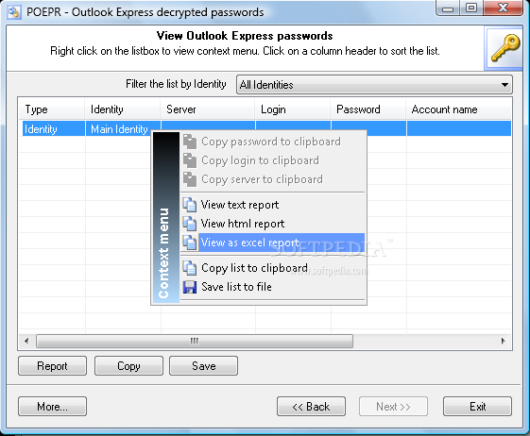The height and width of the screenshot is (436, 530).
Task: Select View as excel report entry
Action: coord(273,243)
